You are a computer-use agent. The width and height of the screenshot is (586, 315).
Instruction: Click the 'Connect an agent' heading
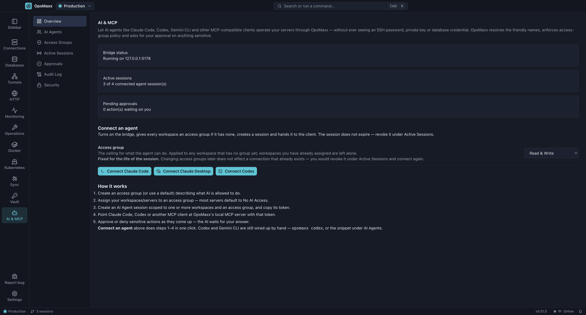pos(118,128)
